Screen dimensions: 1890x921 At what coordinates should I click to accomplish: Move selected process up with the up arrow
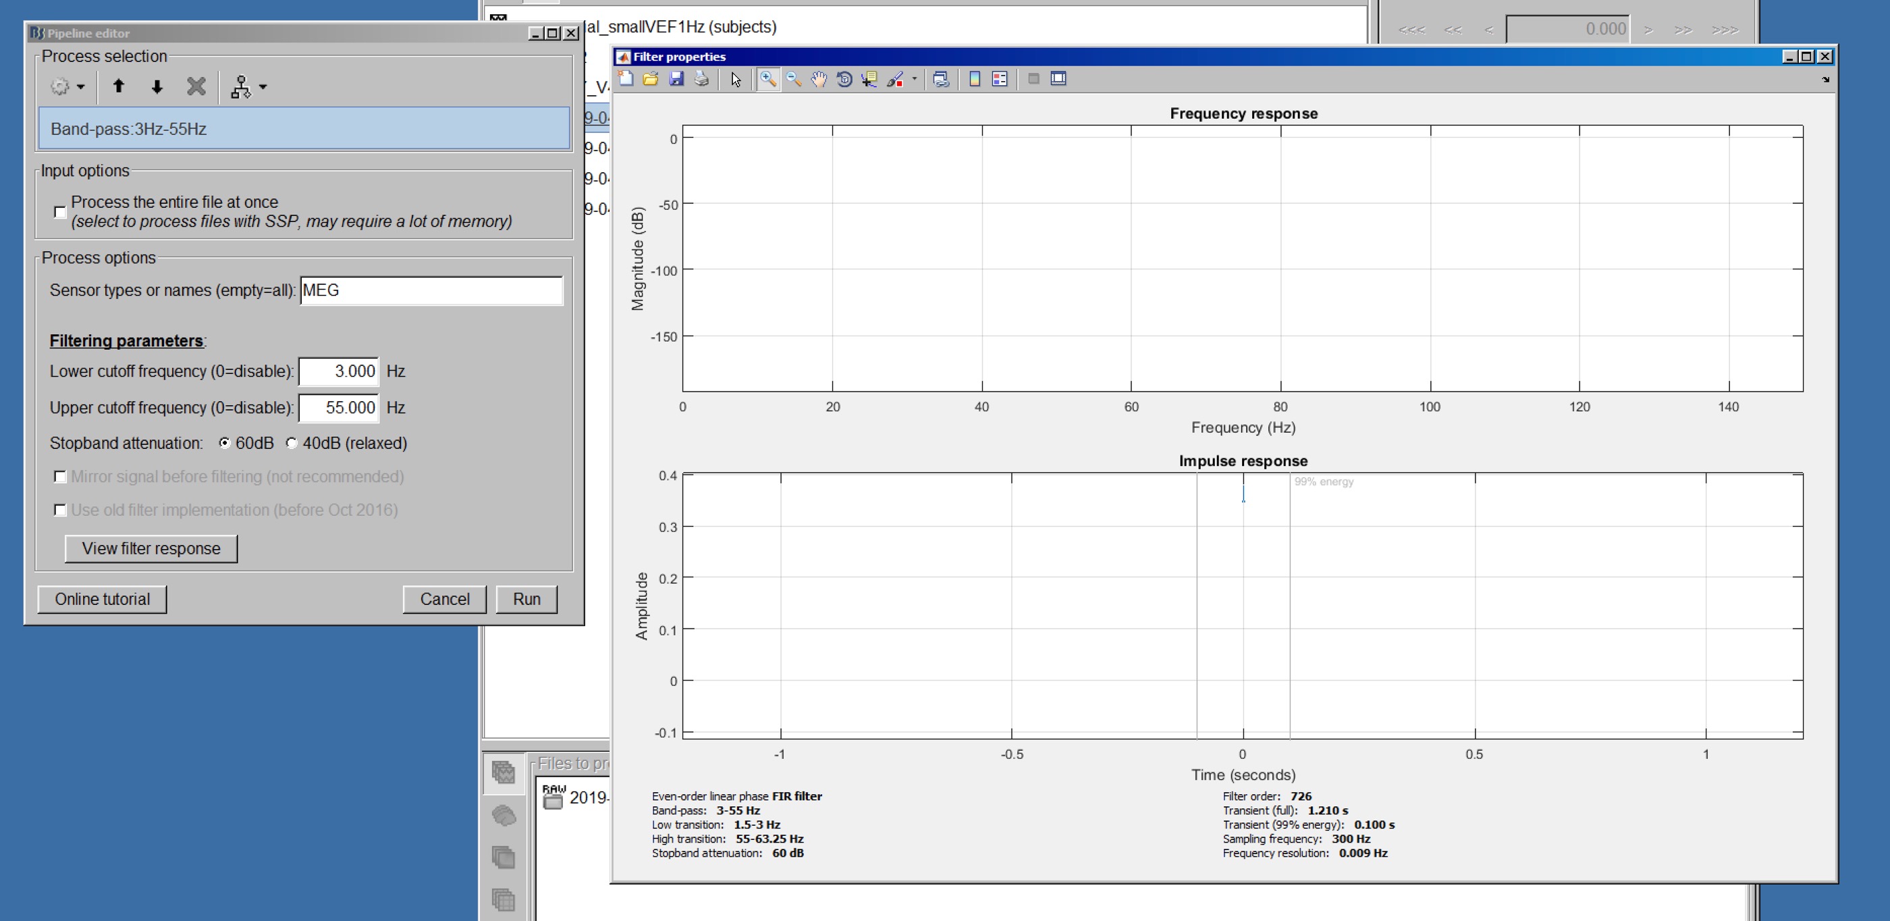(119, 86)
